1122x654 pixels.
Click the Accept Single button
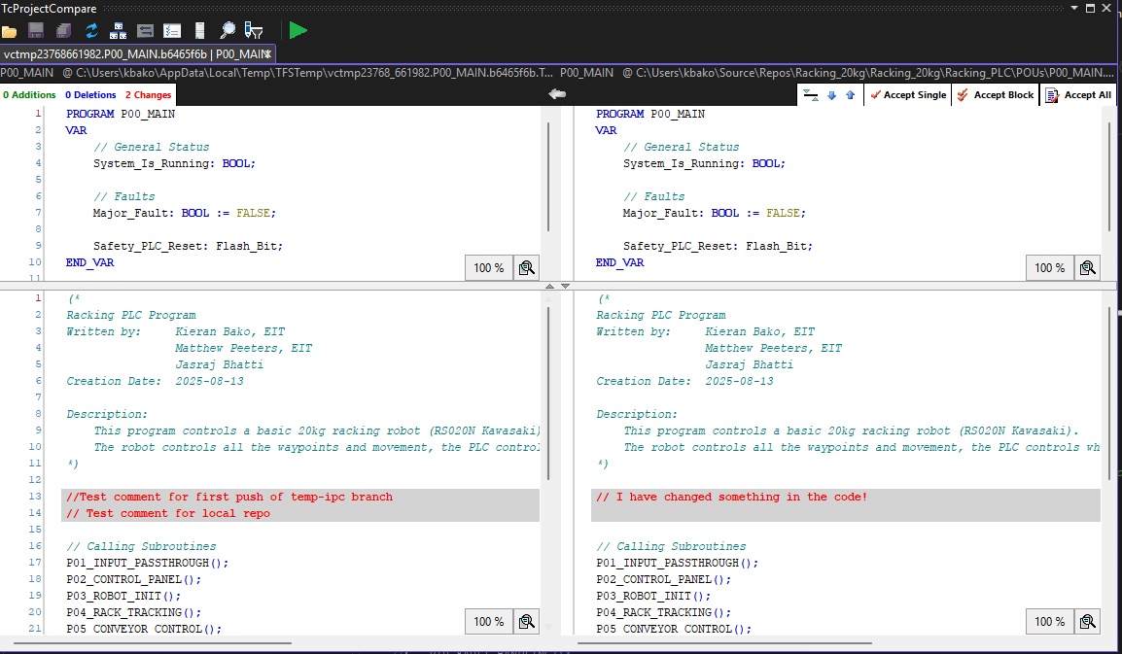point(908,95)
